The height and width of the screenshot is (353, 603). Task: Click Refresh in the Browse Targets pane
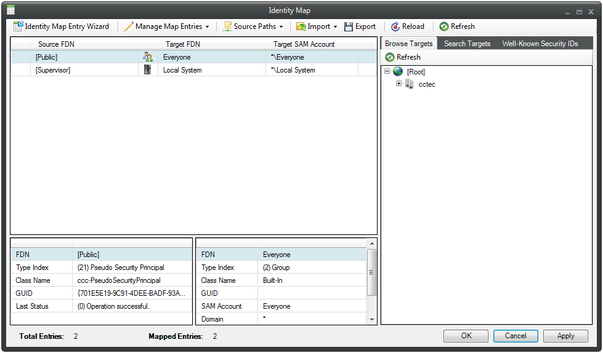[x=403, y=57]
